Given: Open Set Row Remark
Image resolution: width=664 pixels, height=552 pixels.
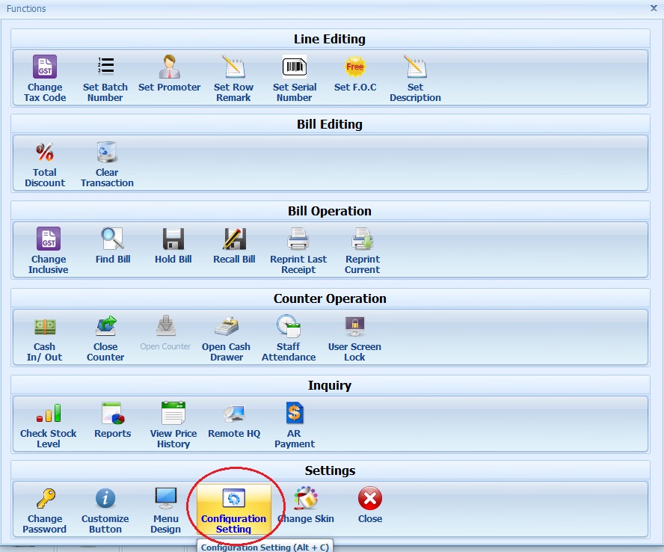Looking at the screenshot, I should tap(233, 68).
